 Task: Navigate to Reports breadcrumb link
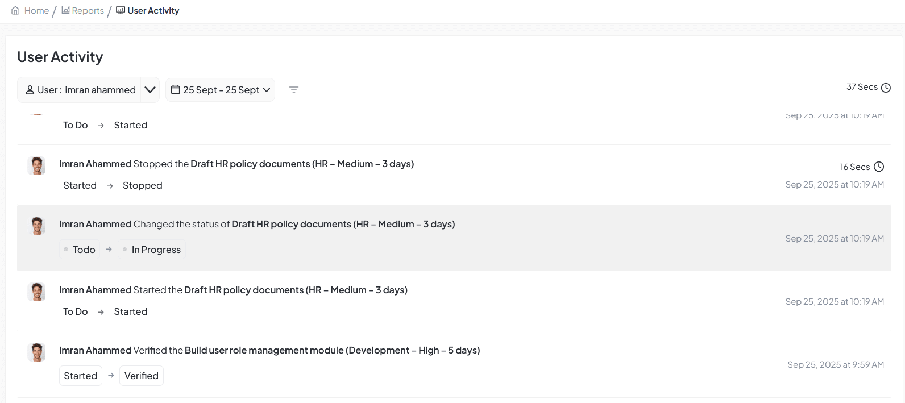pyautogui.click(x=88, y=11)
